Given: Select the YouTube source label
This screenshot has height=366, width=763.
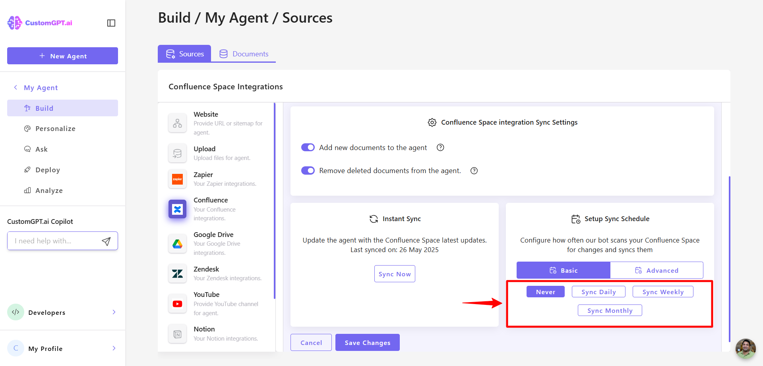Looking at the screenshot, I should point(206,295).
